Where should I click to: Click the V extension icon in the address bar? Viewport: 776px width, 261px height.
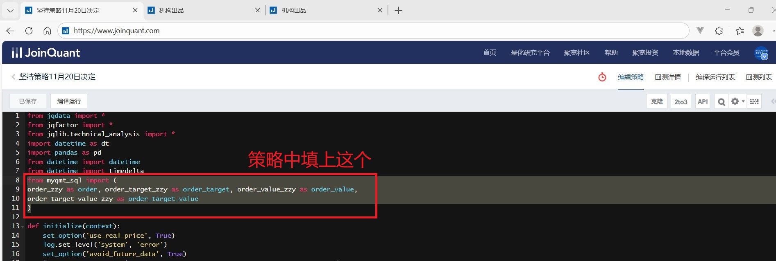pyautogui.click(x=700, y=31)
